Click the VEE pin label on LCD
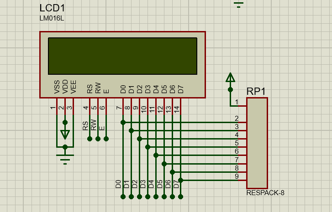The width and height of the screenshot is (332, 212). point(74,87)
